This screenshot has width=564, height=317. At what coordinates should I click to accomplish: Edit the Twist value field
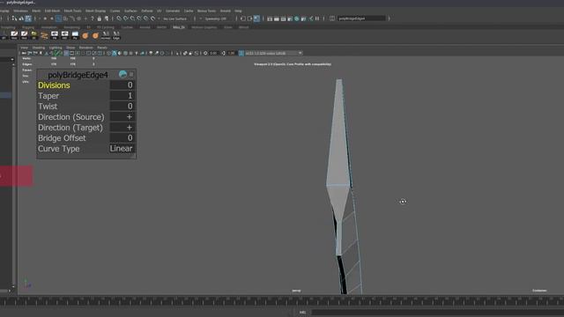(122, 106)
